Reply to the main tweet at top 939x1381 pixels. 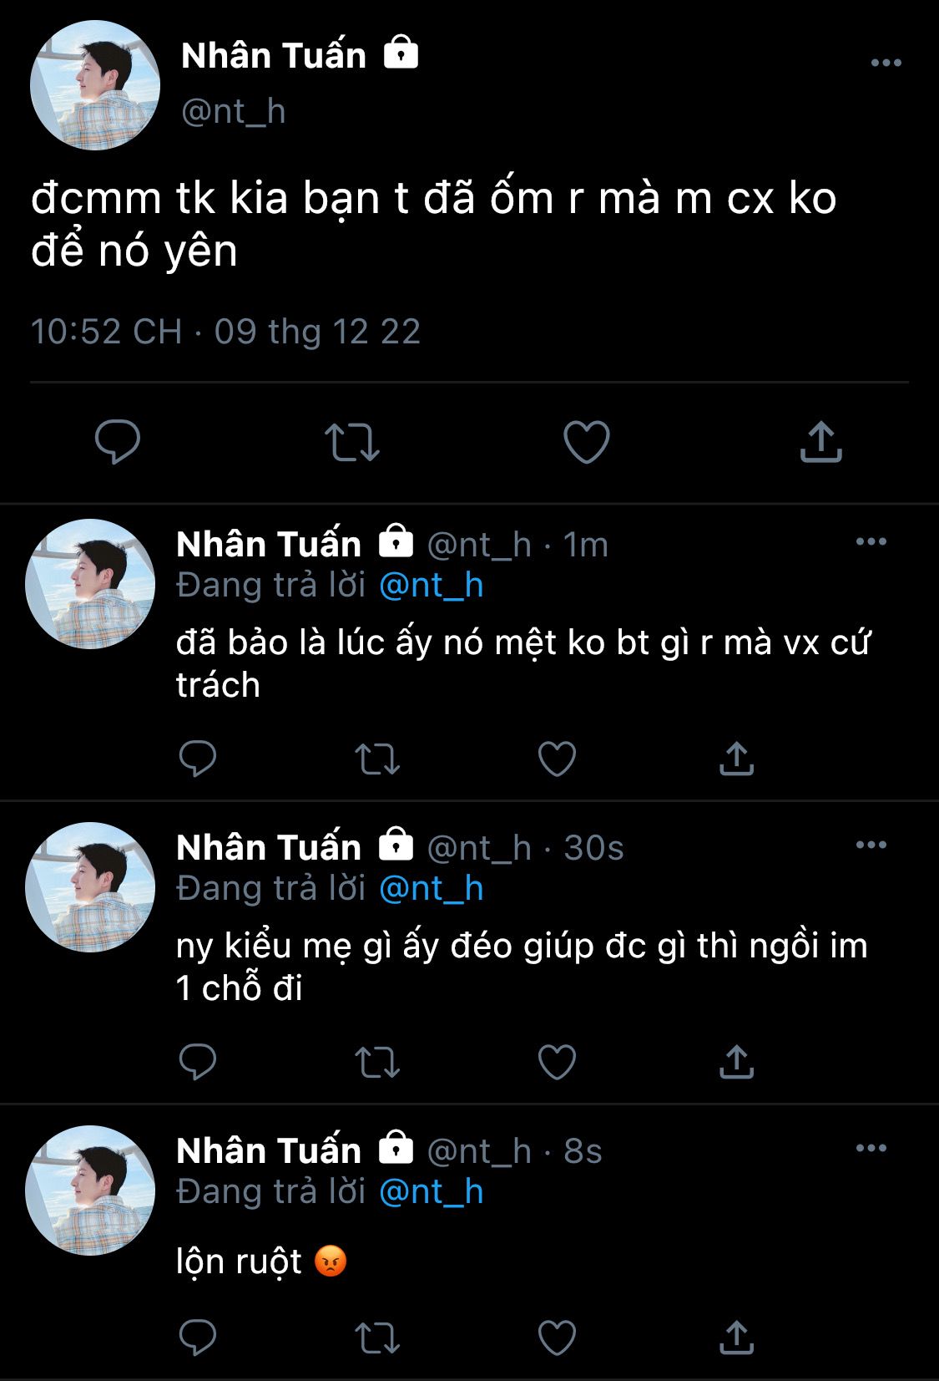click(x=118, y=441)
